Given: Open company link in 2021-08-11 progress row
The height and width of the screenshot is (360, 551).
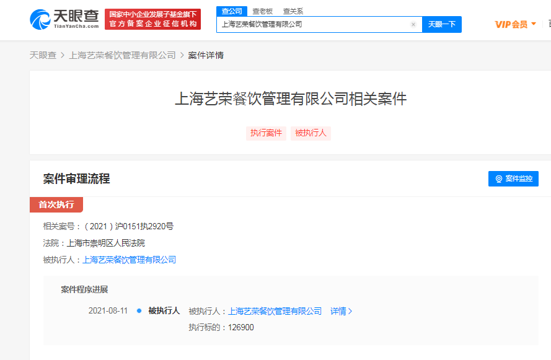Looking at the screenshot, I should click(x=275, y=311).
